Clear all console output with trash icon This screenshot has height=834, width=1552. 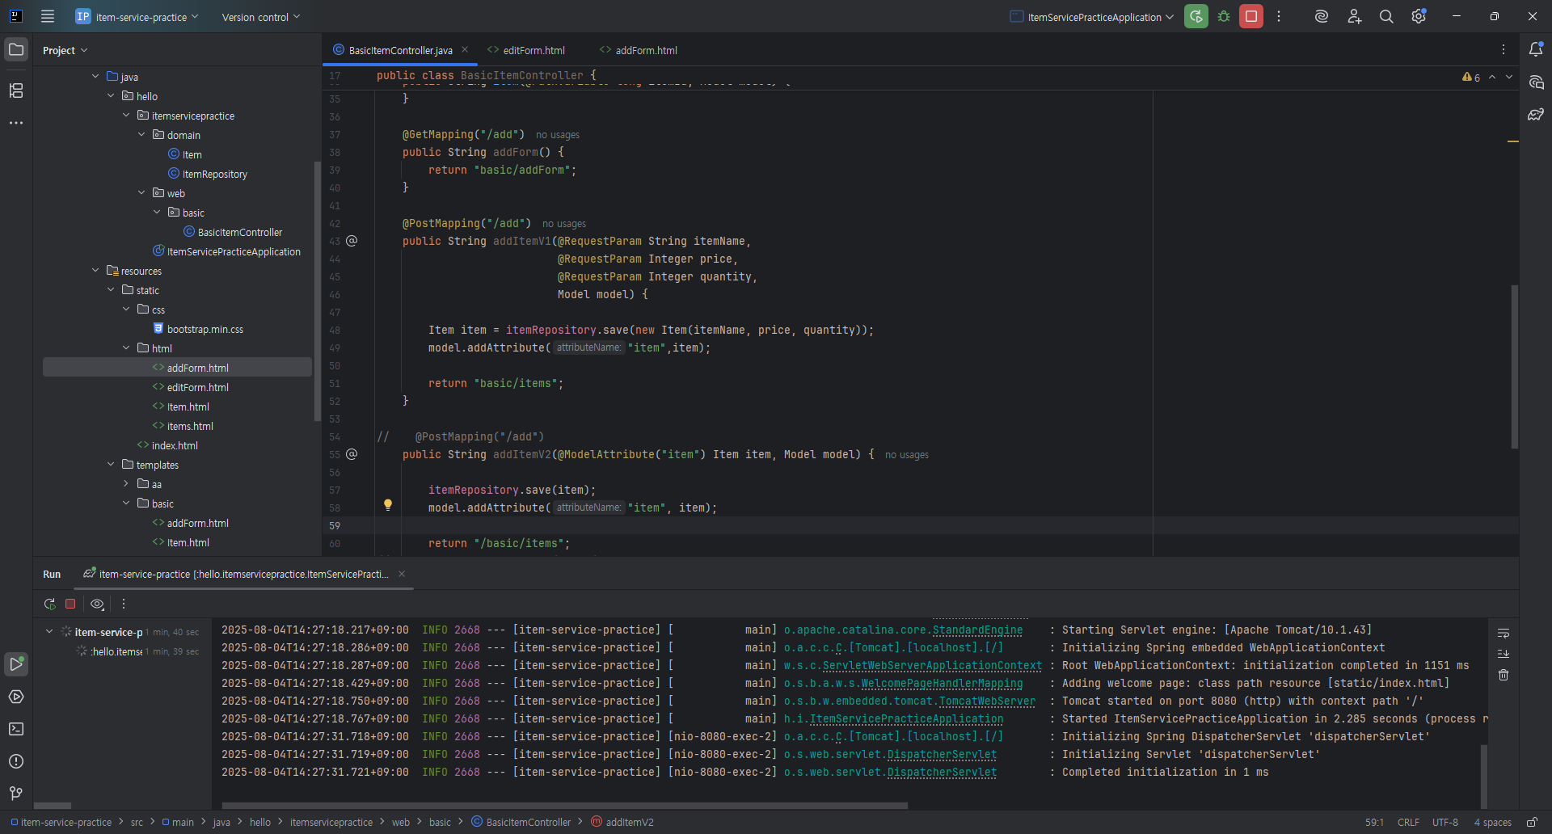1503,675
